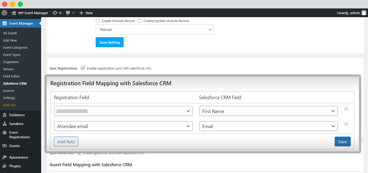368x173 pixels.
Task: Open Event Categories submenu item
Action: tap(15, 48)
